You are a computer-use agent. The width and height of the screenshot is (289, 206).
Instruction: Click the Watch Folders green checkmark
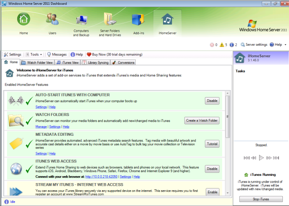tap(29, 120)
